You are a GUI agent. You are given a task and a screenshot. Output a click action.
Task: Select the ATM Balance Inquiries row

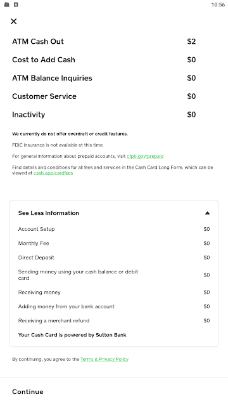(x=104, y=78)
